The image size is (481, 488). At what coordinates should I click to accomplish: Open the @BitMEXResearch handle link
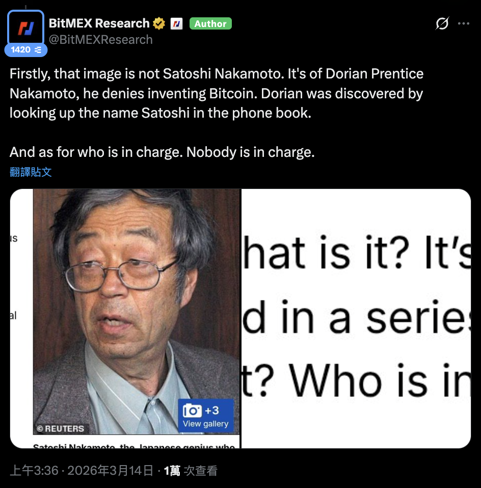(x=100, y=40)
